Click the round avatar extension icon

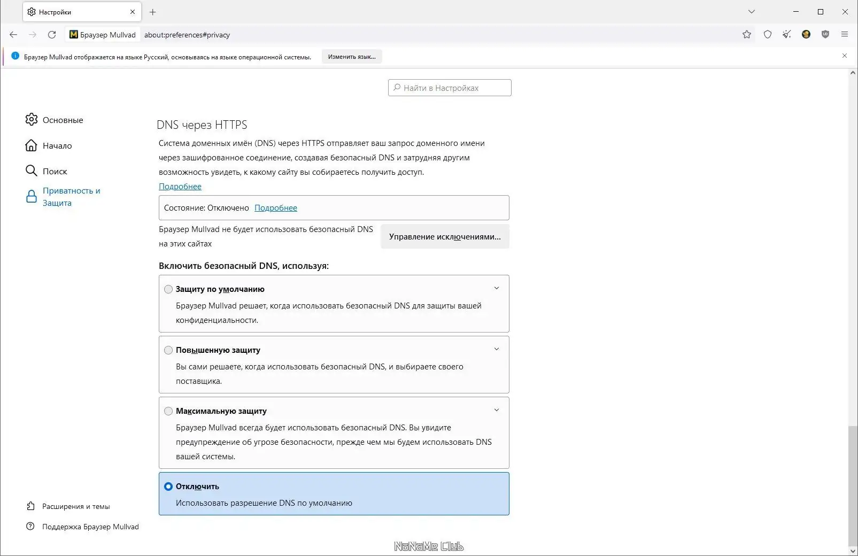tap(806, 35)
